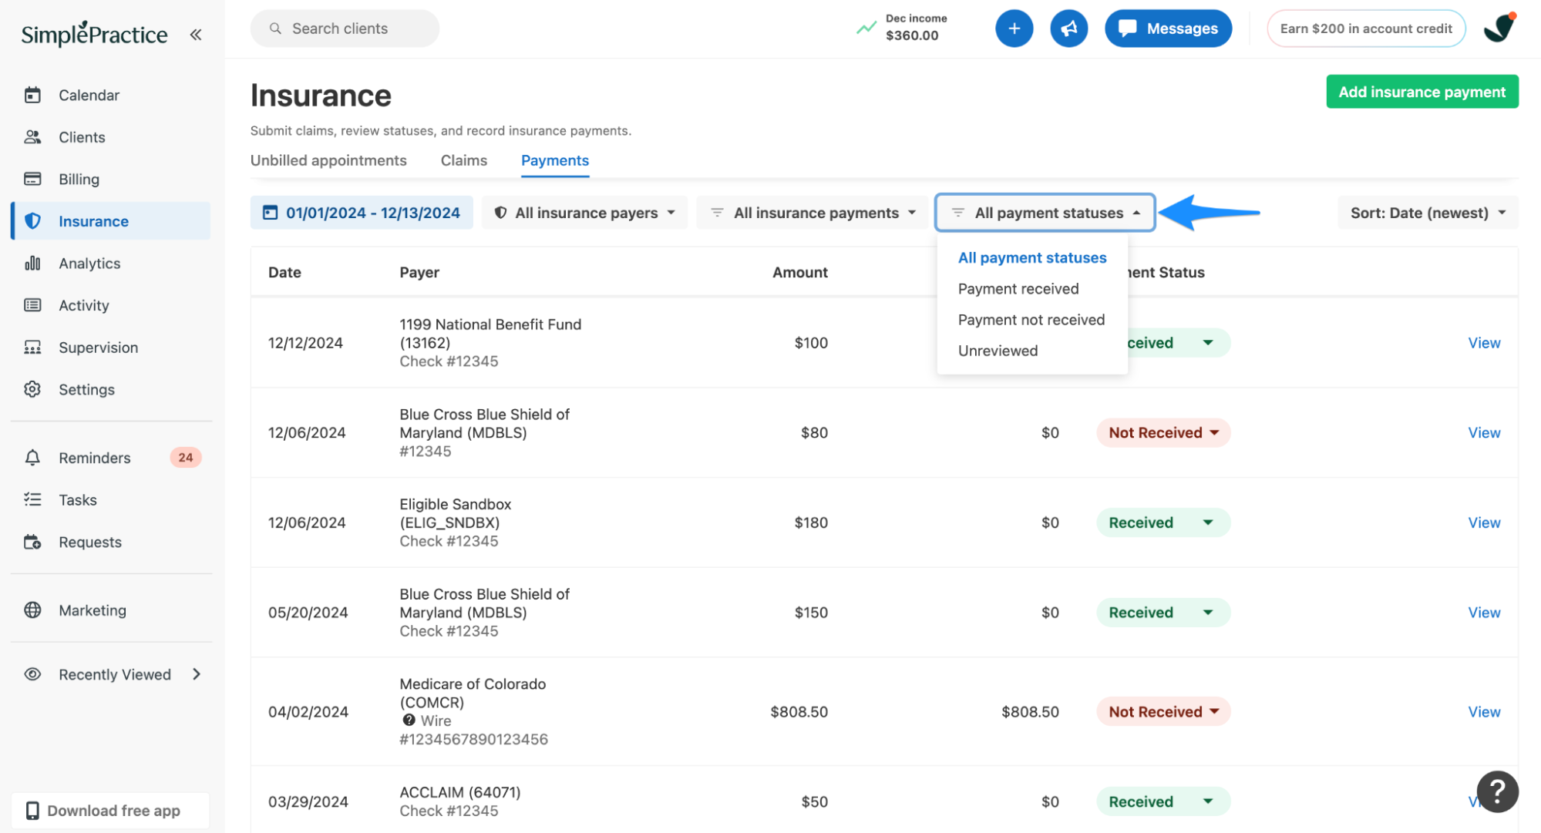Change status of Blue Cross $150 payment

[x=1163, y=613]
